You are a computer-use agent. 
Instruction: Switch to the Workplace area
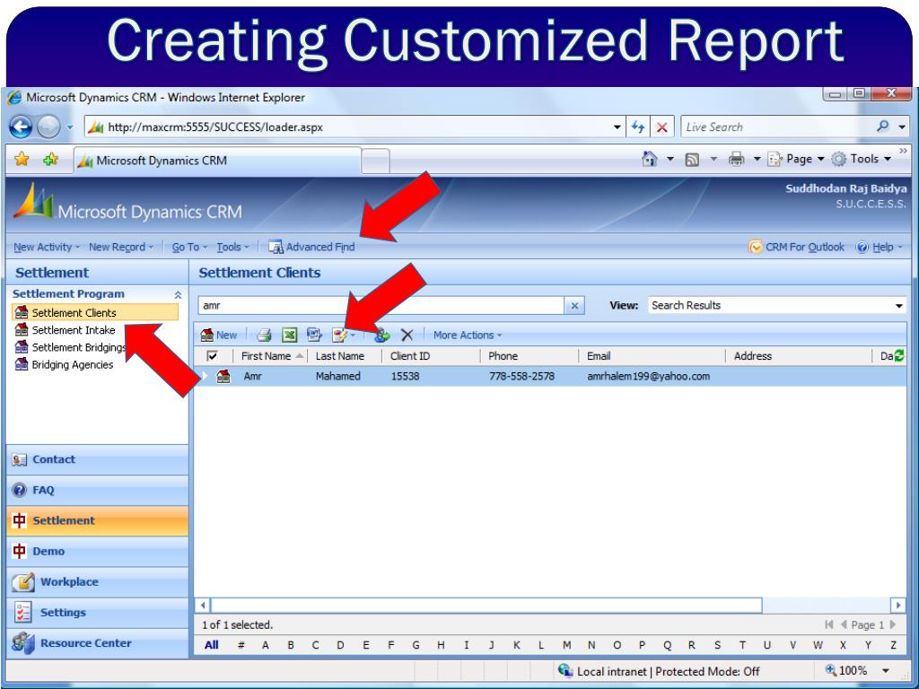pyautogui.click(x=97, y=581)
